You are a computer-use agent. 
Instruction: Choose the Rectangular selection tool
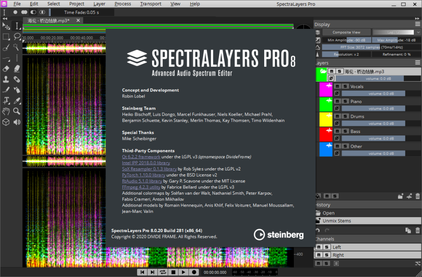6,37
